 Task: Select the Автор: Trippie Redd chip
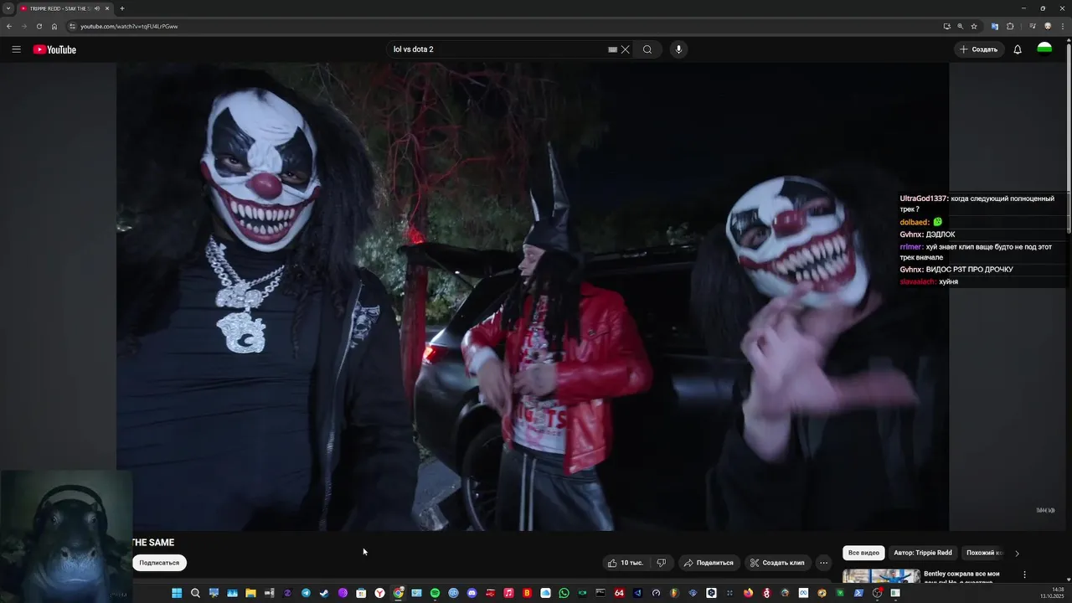[x=923, y=553]
